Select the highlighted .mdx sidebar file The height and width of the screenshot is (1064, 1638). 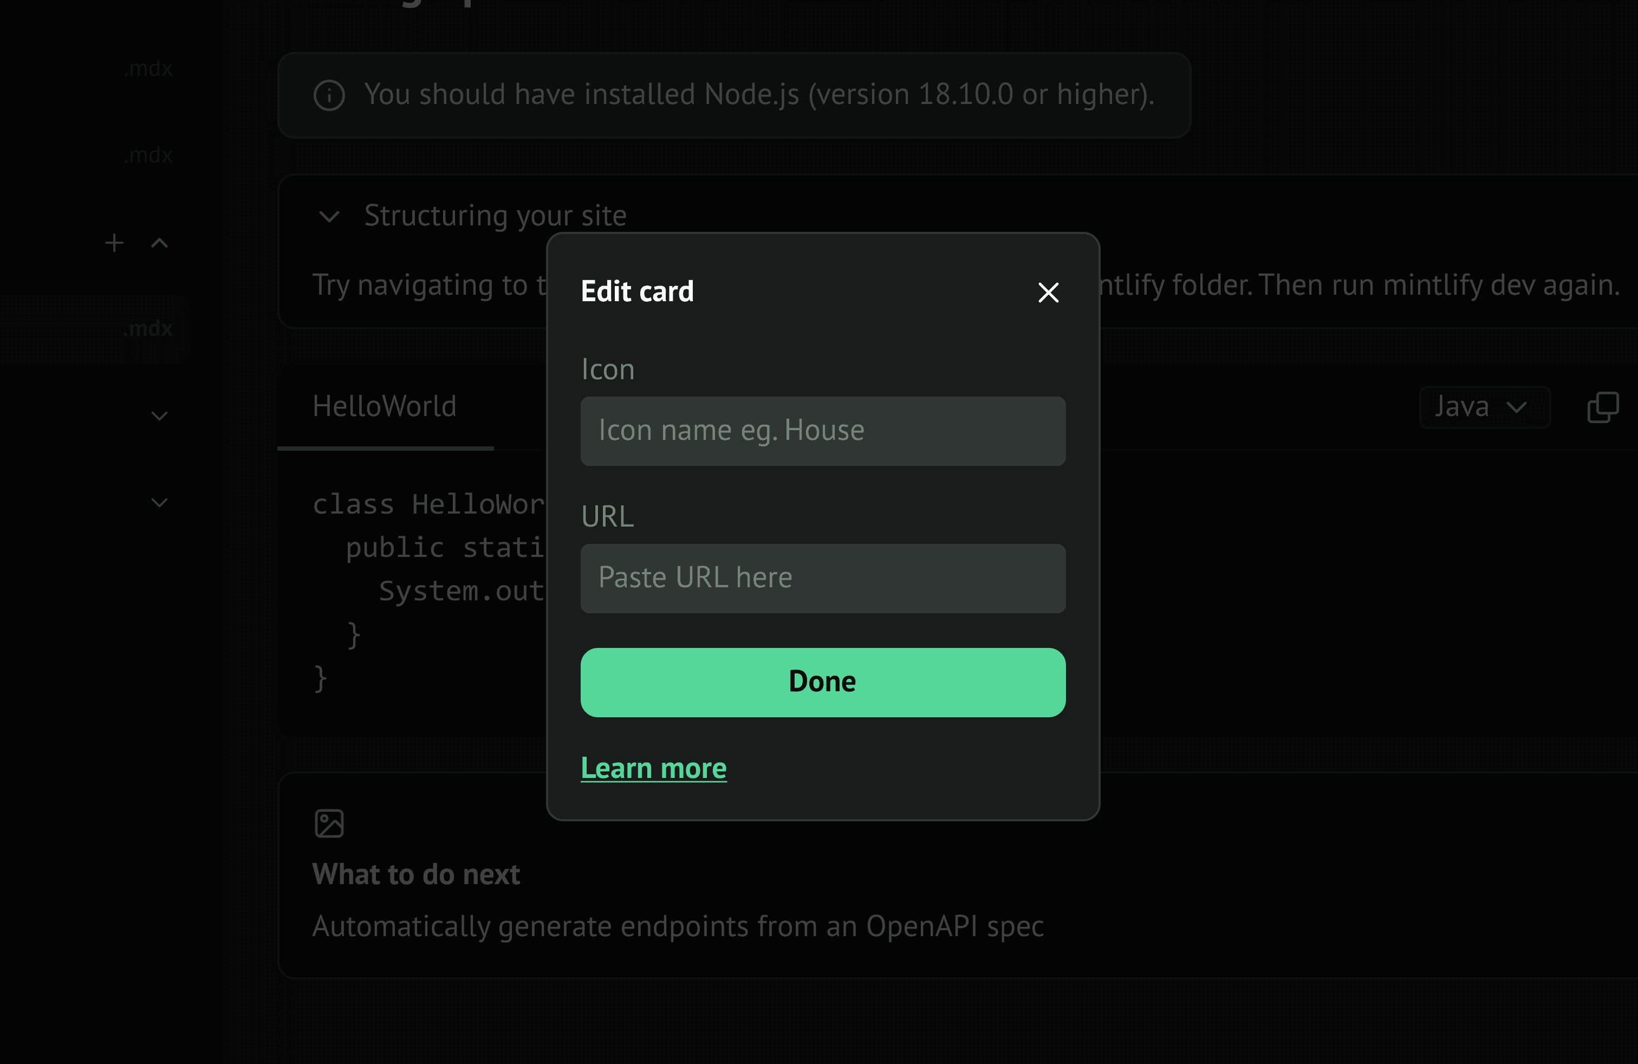pos(147,328)
